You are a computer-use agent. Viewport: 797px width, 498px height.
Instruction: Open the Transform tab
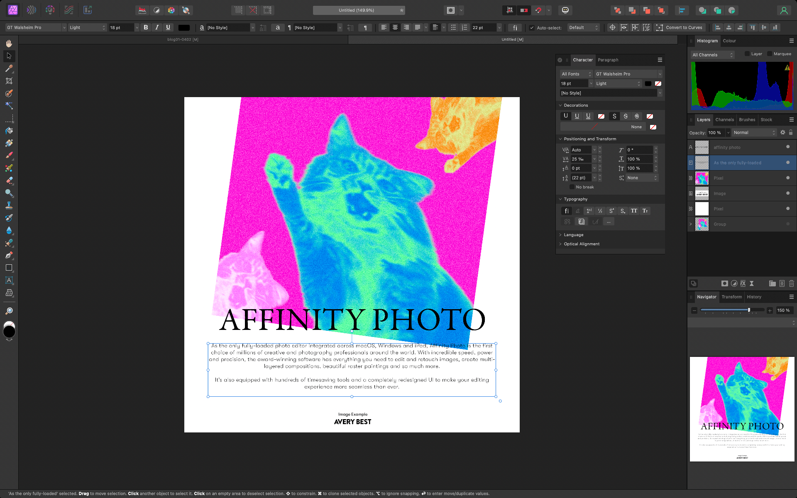point(732,297)
